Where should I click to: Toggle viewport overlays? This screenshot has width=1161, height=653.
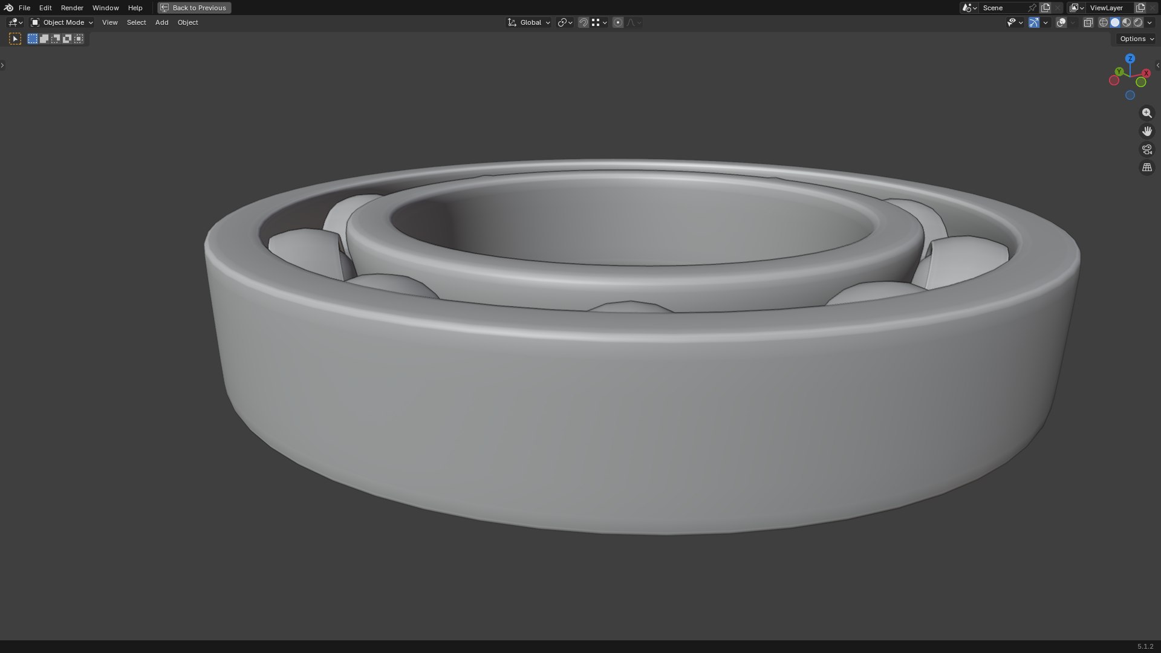[1061, 22]
